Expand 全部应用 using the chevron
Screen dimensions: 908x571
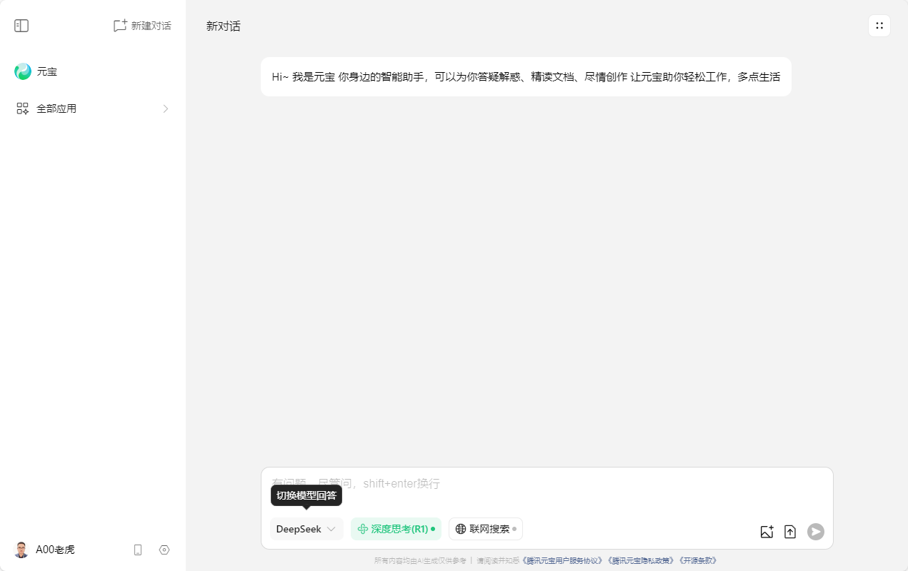click(x=165, y=108)
